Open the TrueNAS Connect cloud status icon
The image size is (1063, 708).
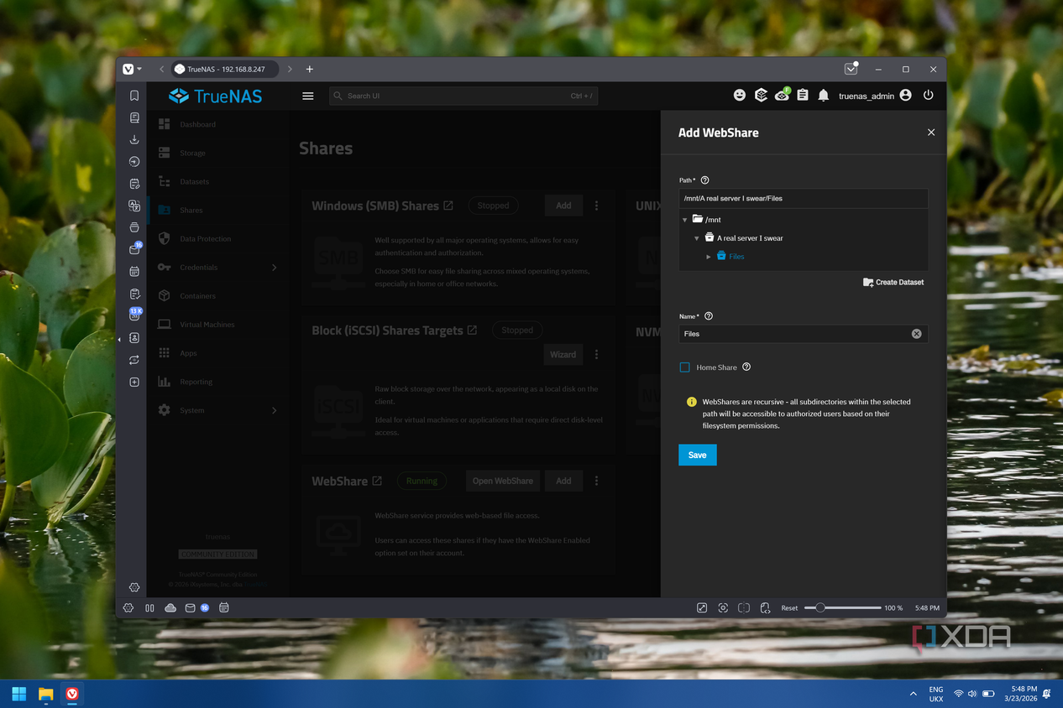pos(782,95)
